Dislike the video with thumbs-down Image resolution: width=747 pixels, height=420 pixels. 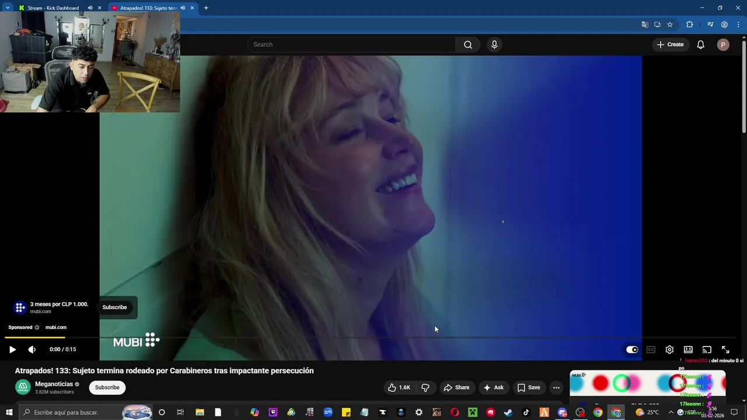[425, 387]
